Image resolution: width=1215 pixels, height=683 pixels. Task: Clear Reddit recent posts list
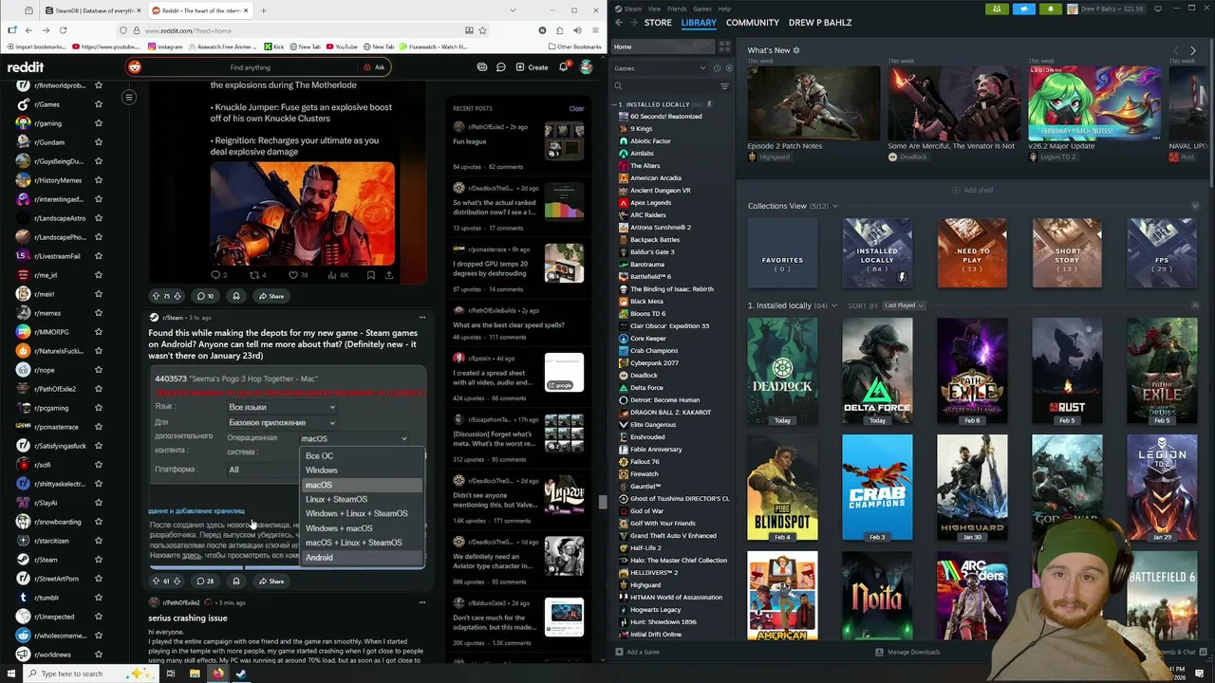[x=576, y=108]
